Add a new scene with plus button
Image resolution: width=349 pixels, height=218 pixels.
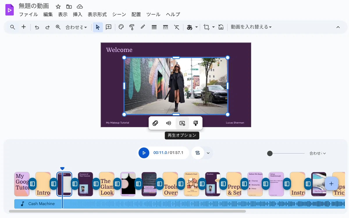tap(331, 184)
